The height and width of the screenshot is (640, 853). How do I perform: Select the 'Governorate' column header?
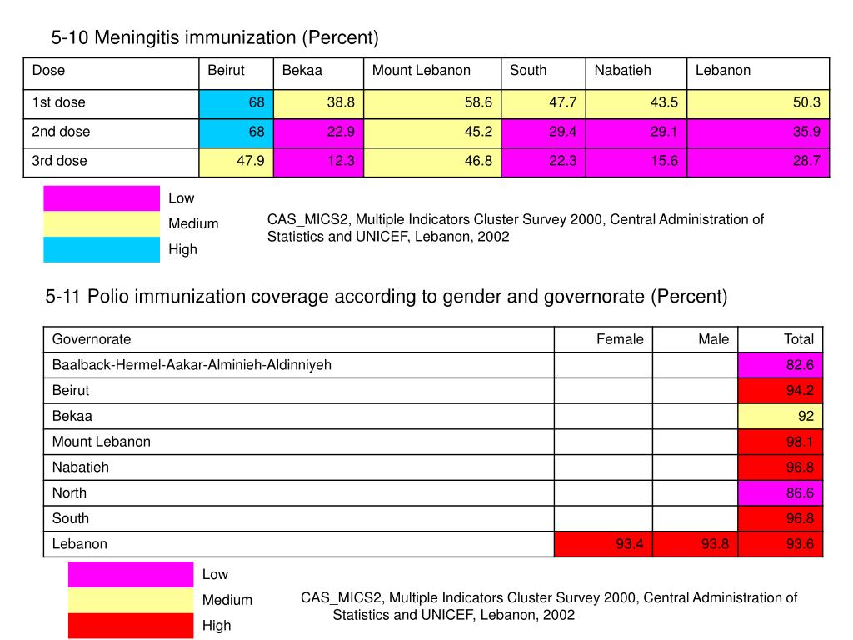point(299,340)
